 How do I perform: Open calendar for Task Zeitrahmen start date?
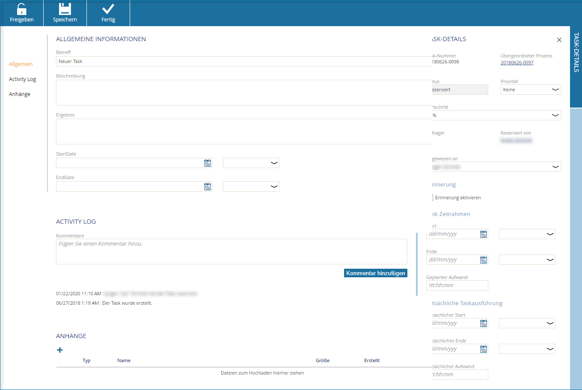(484, 234)
